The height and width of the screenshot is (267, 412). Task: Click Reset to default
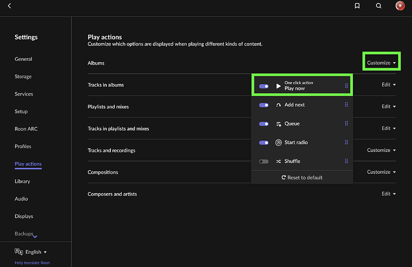tap(302, 178)
